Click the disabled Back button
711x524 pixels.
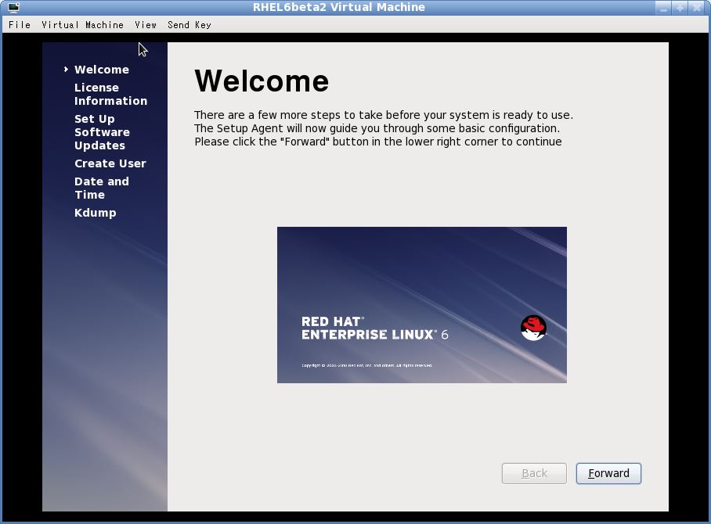click(534, 473)
